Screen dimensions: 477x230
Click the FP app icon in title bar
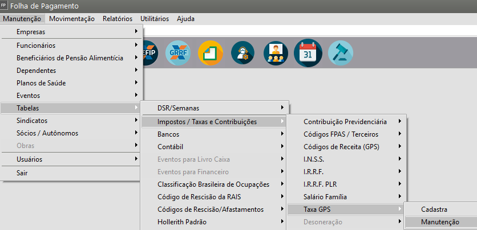pos(4,6)
